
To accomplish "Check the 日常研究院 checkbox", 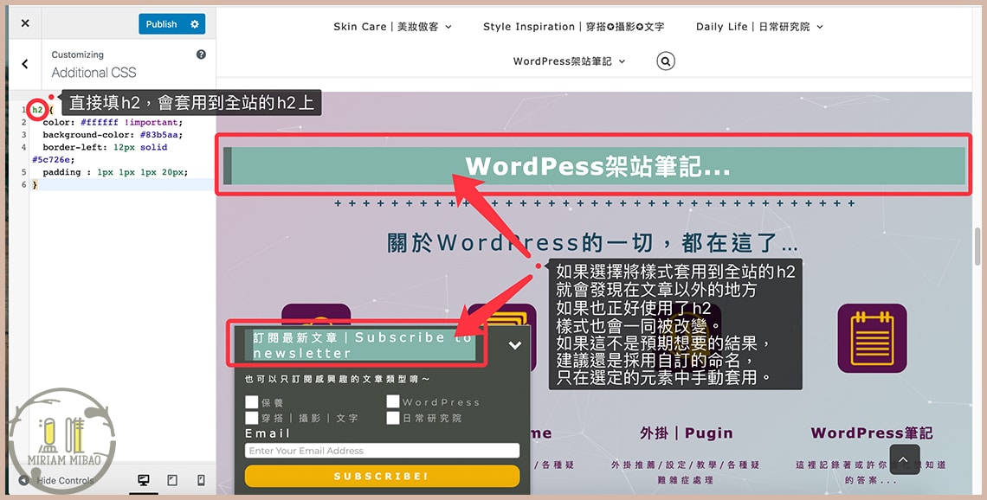I will coord(393,418).
